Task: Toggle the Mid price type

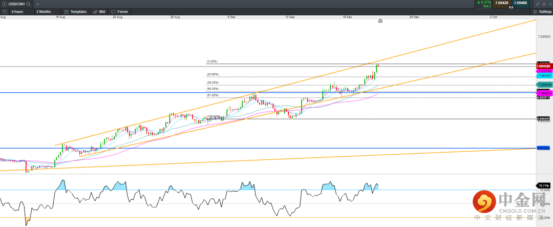Action: pyautogui.click(x=99, y=11)
